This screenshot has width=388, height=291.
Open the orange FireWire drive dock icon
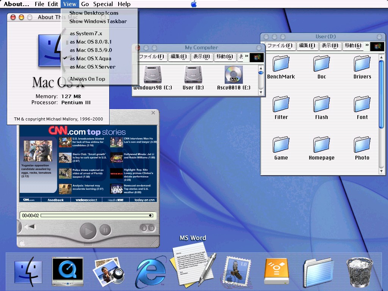(276, 271)
